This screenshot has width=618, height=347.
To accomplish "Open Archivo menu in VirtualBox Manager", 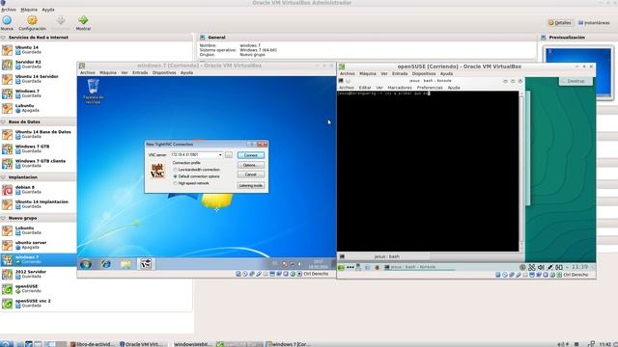I will pyautogui.click(x=9, y=10).
